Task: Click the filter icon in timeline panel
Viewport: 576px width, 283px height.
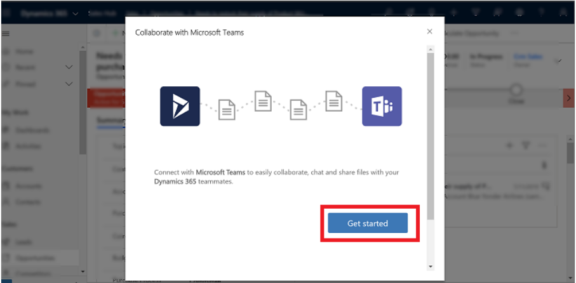Action: pyautogui.click(x=526, y=146)
